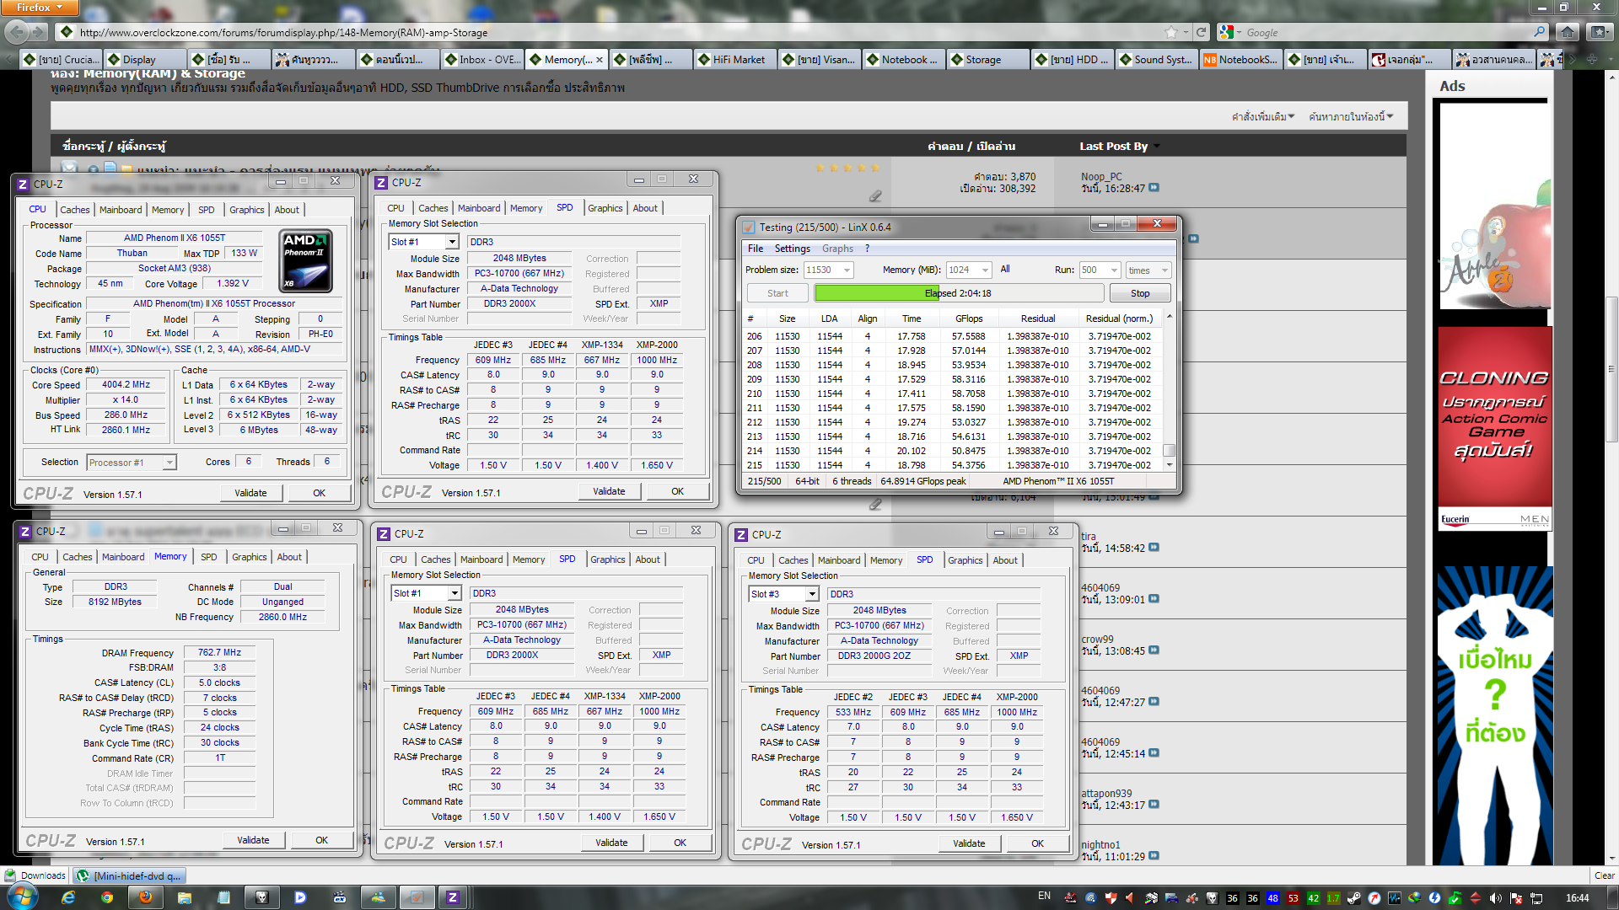Switch to the Mainboard tab in the top-left CPU-Z window
1619x910 pixels.
tap(121, 210)
